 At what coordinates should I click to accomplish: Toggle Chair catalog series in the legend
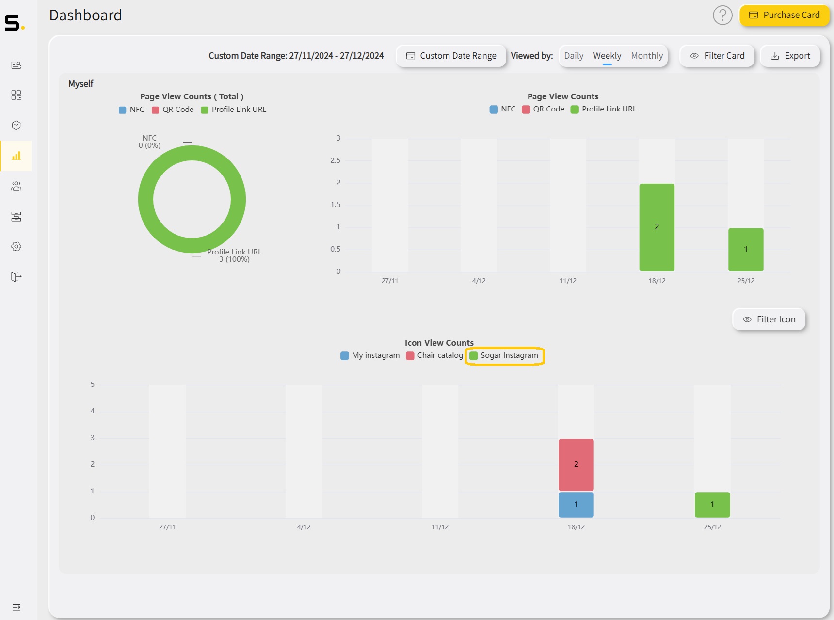click(434, 356)
